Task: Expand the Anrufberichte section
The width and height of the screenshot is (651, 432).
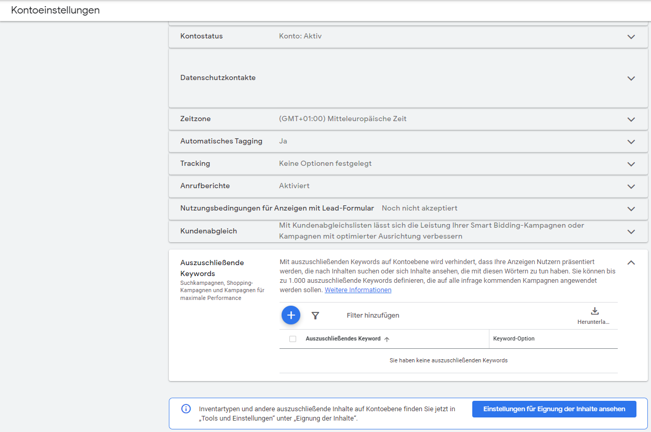Action: coord(631,187)
